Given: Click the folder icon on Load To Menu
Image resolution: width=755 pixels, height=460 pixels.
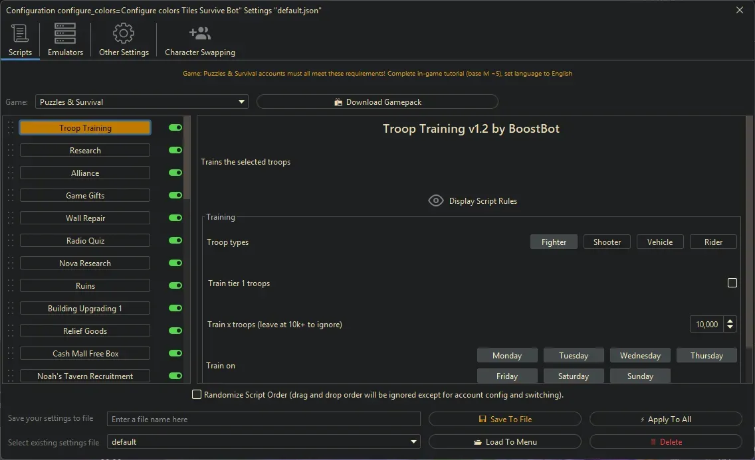Looking at the screenshot, I should pyautogui.click(x=478, y=441).
